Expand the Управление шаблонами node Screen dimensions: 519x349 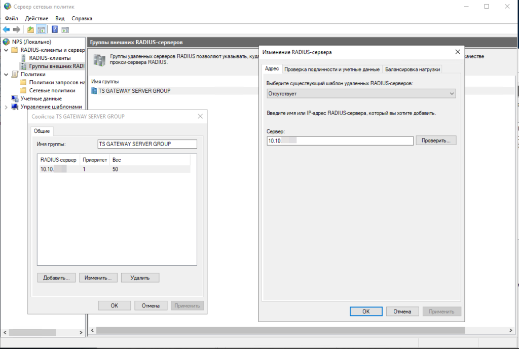click(x=6, y=107)
